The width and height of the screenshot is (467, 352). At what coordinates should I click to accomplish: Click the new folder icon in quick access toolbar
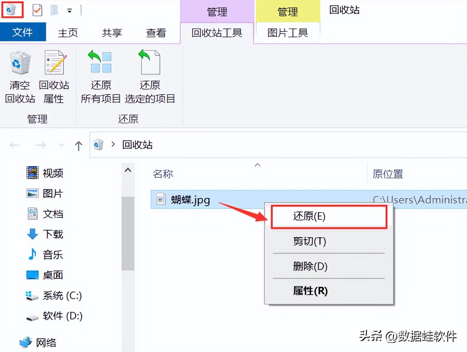coord(54,10)
